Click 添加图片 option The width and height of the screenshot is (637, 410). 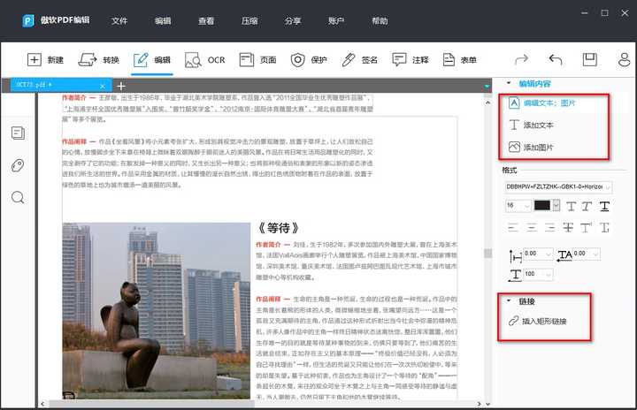click(x=531, y=147)
